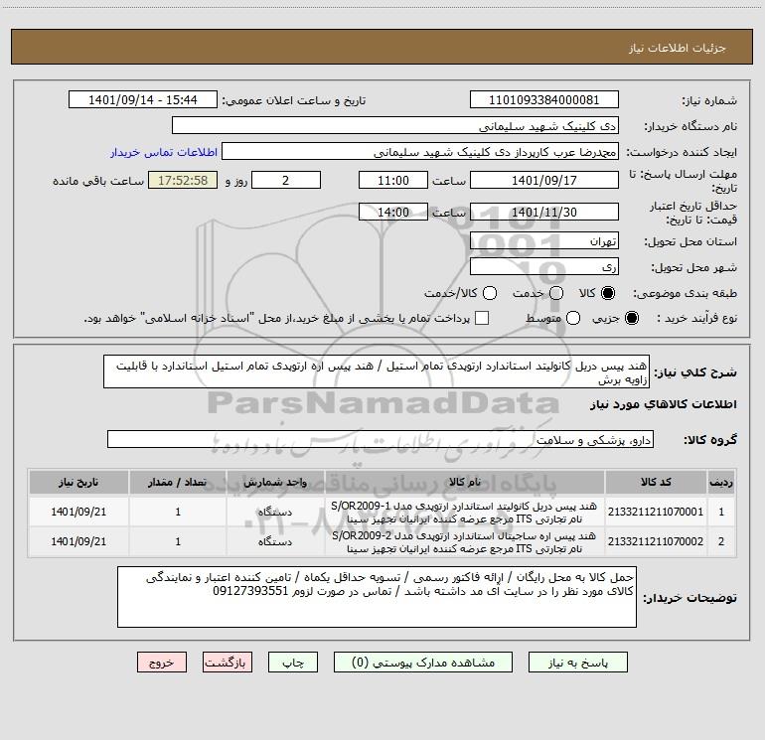
Task: Click the ردیف column header
Action: click(721, 482)
